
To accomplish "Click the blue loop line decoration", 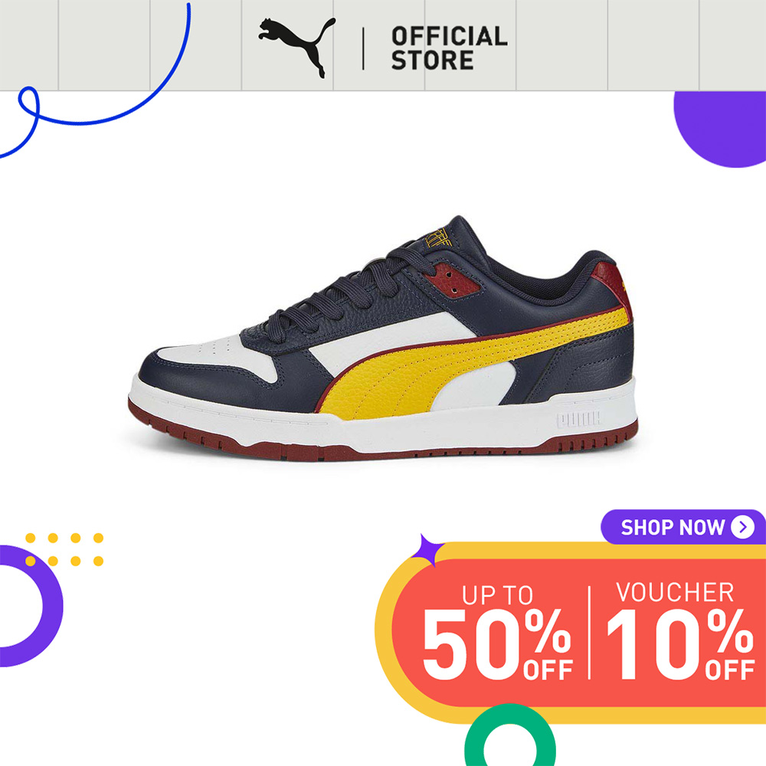I will click(x=93, y=80).
